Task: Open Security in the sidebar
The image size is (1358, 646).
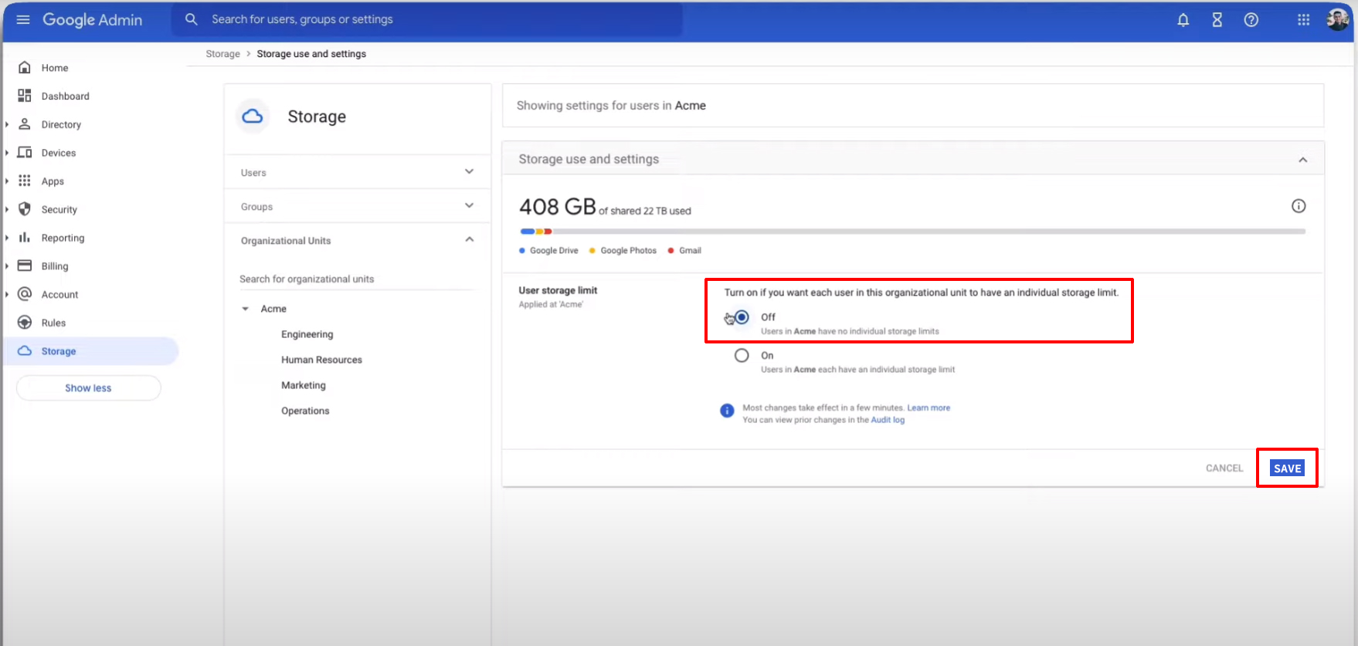Action: [59, 210]
